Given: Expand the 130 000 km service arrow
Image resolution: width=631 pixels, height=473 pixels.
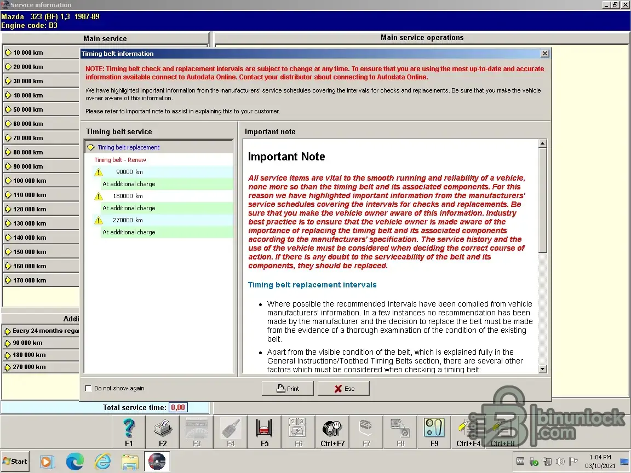Looking at the screenshot, I should [x=8, y=223].
